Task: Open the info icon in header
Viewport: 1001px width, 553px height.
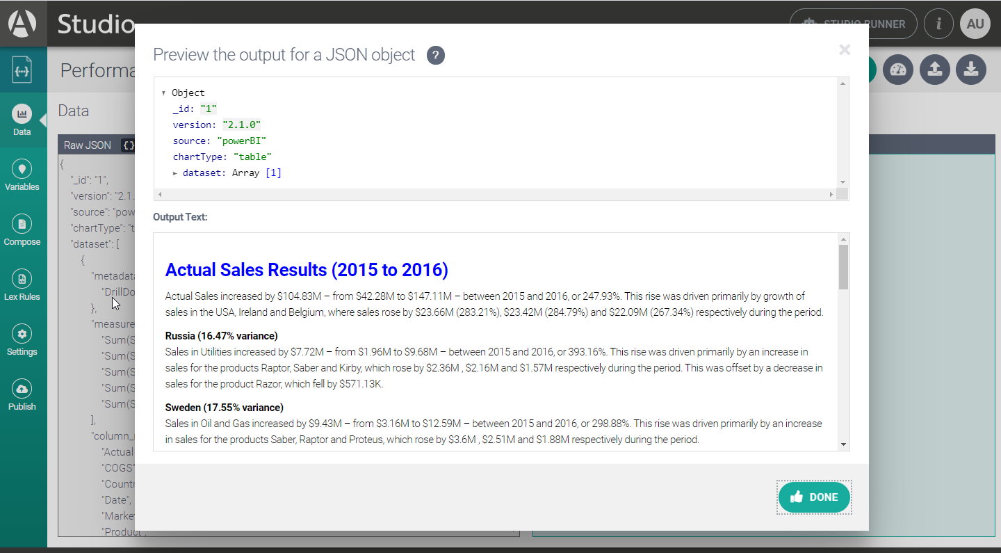Action: pos(938,24)
